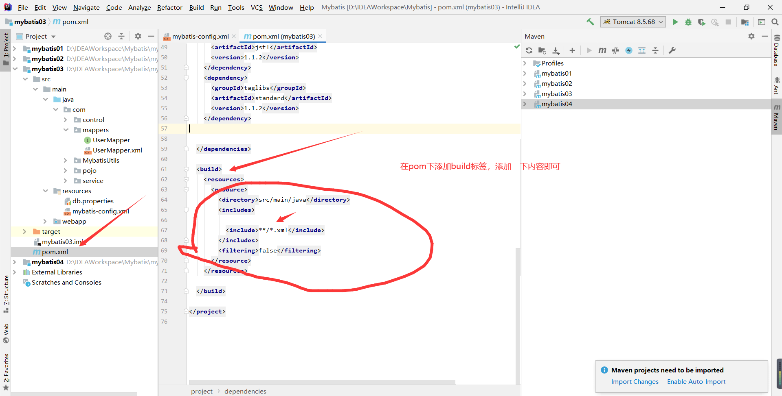Open Search Everywhere with magnifier icon
Image resolution: width=782 pixels, height=396 pixels.
click(x=775, y=22)
